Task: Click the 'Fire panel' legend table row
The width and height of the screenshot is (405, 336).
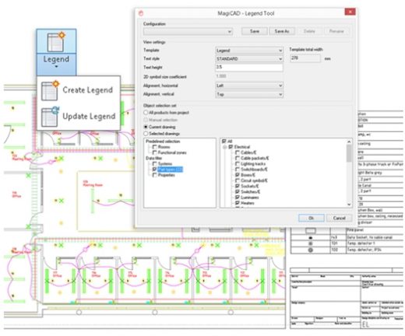Action: (347, 230)
